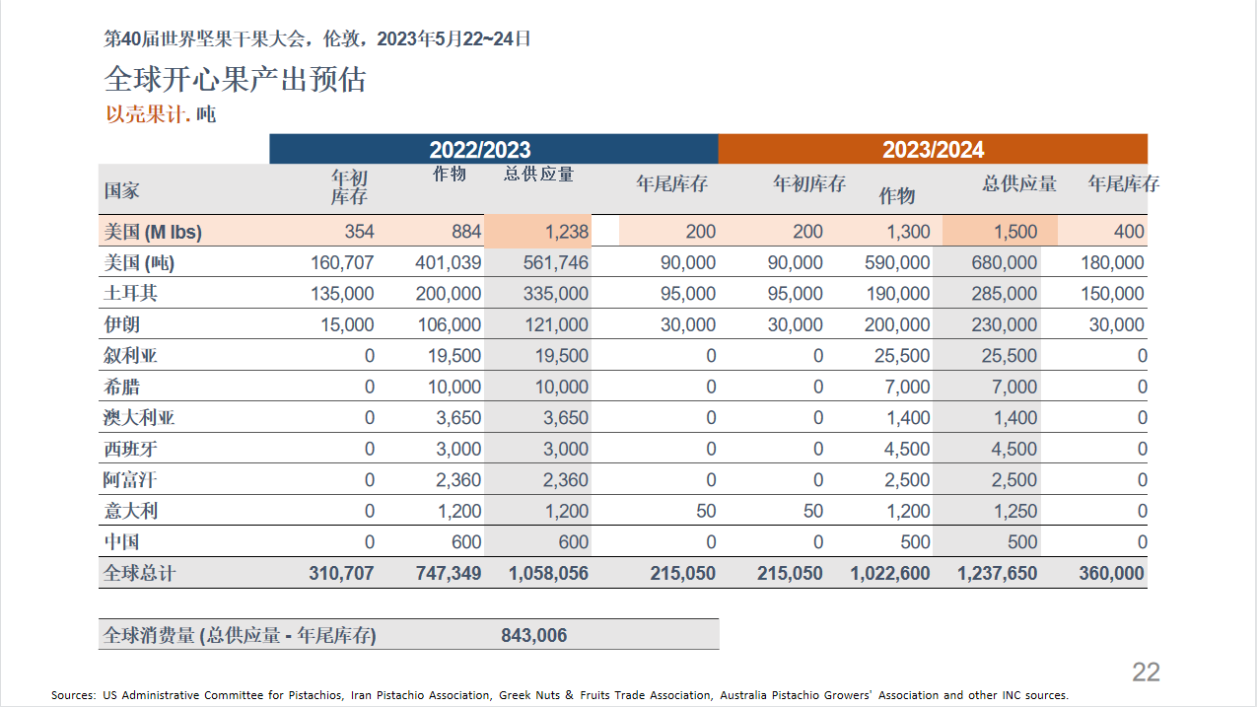Click label 全球消费量 (总供应量 - 年尾库存)

pos(240,635)
